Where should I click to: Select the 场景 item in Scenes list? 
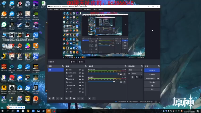(56, 70)
